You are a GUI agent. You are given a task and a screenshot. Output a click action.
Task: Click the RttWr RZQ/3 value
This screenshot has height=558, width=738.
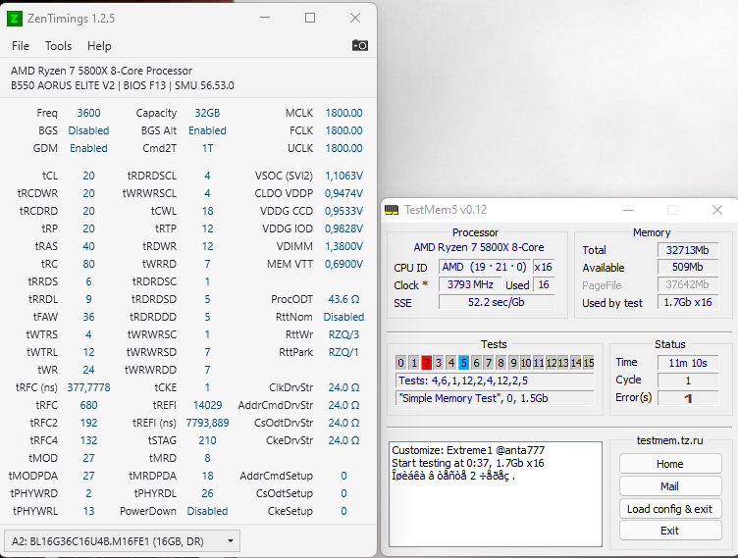[x=344, y=334]
